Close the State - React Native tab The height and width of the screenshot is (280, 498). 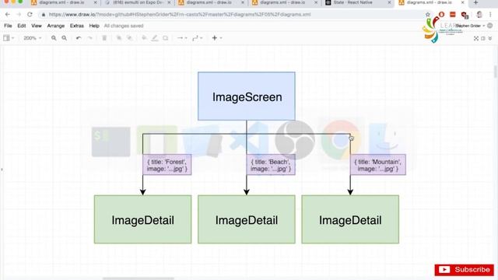[x=389, y=2]
